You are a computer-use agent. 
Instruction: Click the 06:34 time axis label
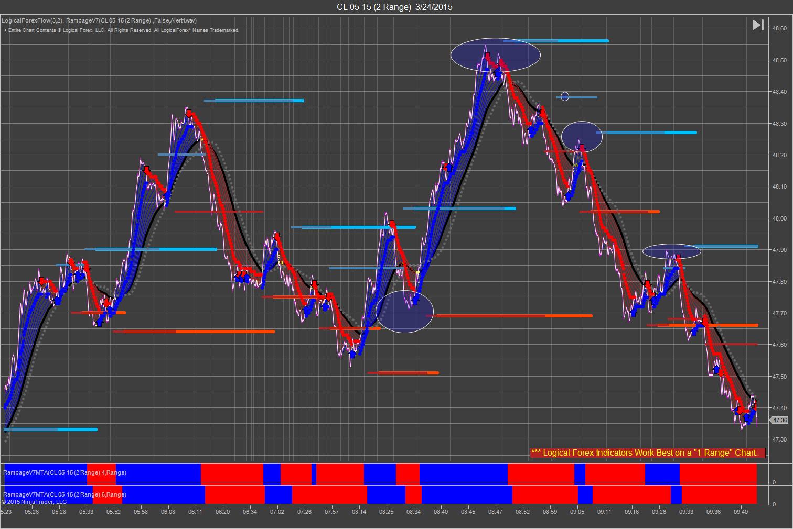[250, 512]
